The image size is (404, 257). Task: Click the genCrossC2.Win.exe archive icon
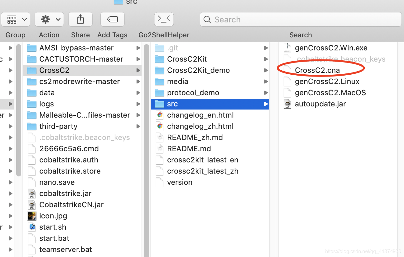tap(287, 48)
